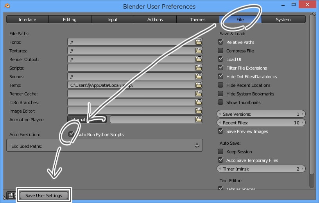
Task: Switch to the Editing tab
Action: [70, 20]
